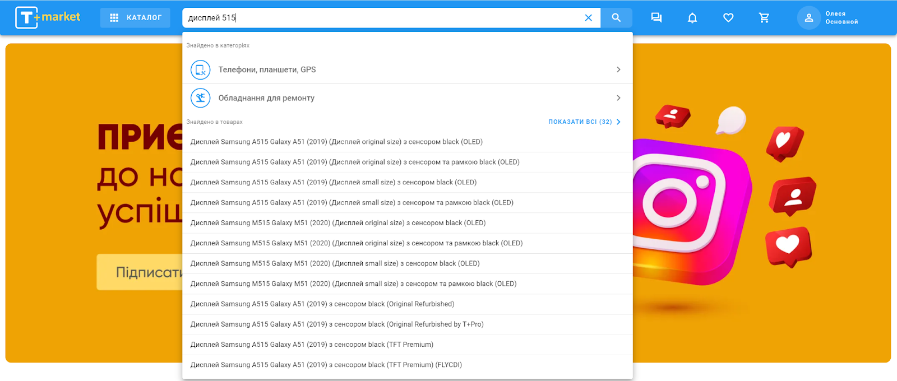Select A515 Original Refurbished by T+Pro result
This screenshot has height=381, width=897.
pos(408,324)
